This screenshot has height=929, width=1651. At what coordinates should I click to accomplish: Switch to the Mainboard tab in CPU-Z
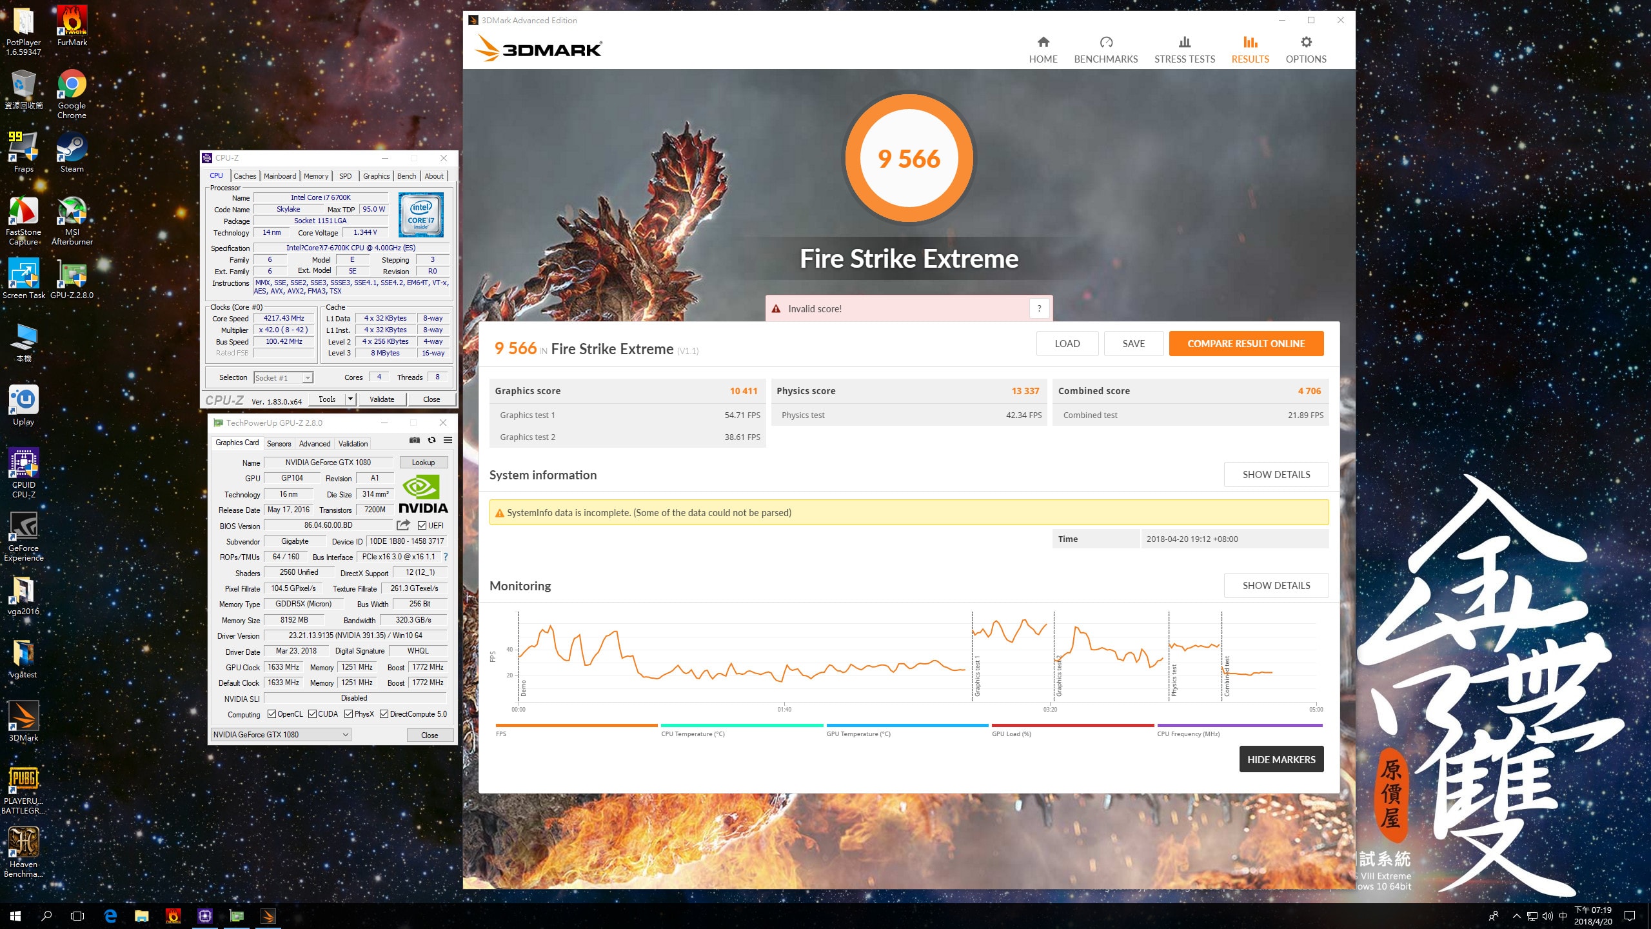[280, 176]
